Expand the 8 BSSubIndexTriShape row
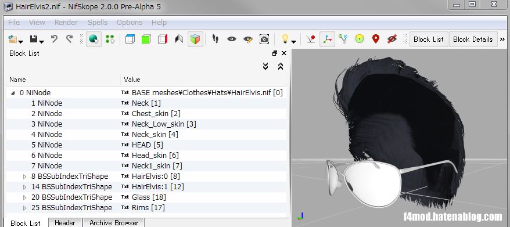This screenshot has width=510, height=227. coord(25,176)
